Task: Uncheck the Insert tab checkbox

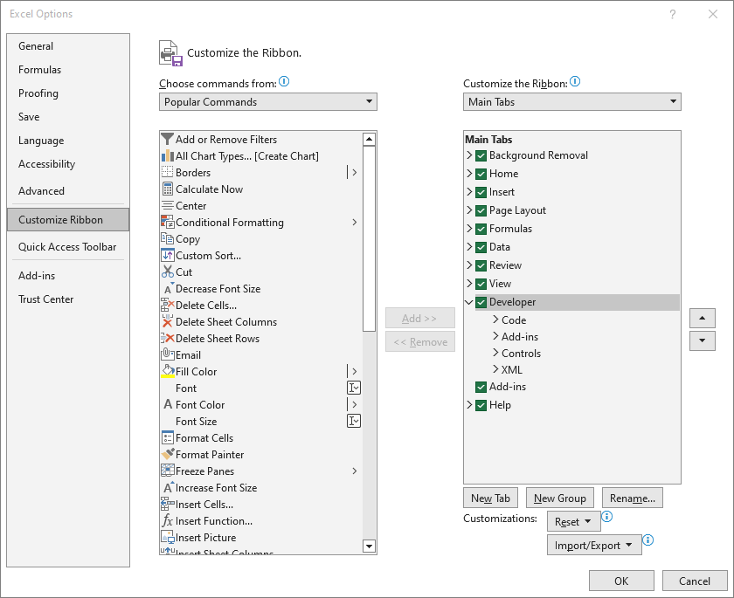Action: coord(481,192)
